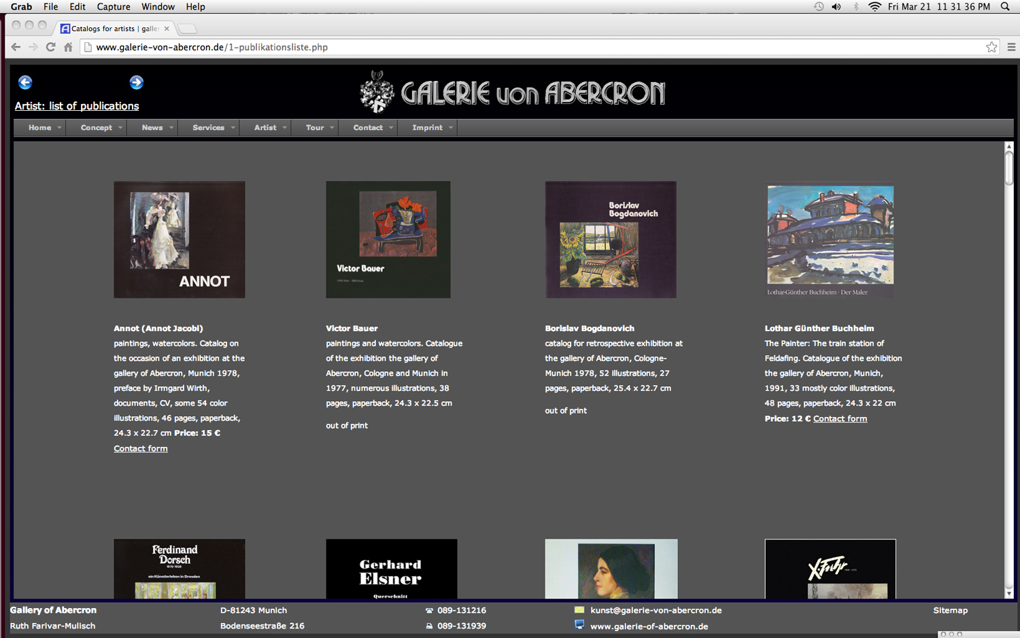The height and width of the screenshot is (638, 1020).
Task: Open Contact form link for Buchheim catalog
Action: [x=840, y=418]
